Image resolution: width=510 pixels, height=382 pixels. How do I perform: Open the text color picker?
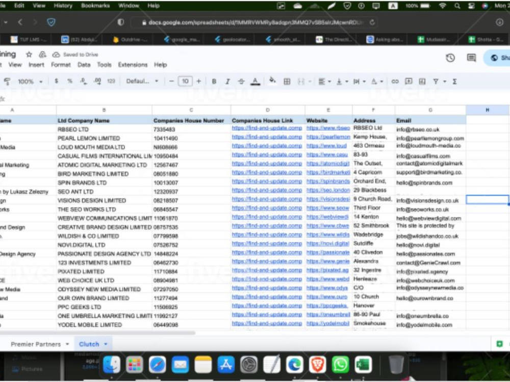(255, 81)
